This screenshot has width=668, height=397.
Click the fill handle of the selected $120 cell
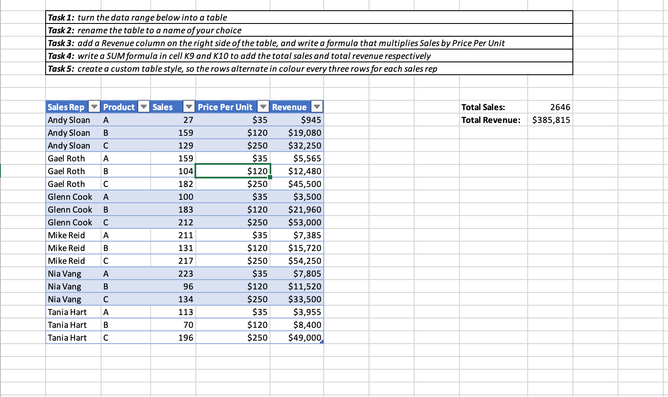pos(270,177)
